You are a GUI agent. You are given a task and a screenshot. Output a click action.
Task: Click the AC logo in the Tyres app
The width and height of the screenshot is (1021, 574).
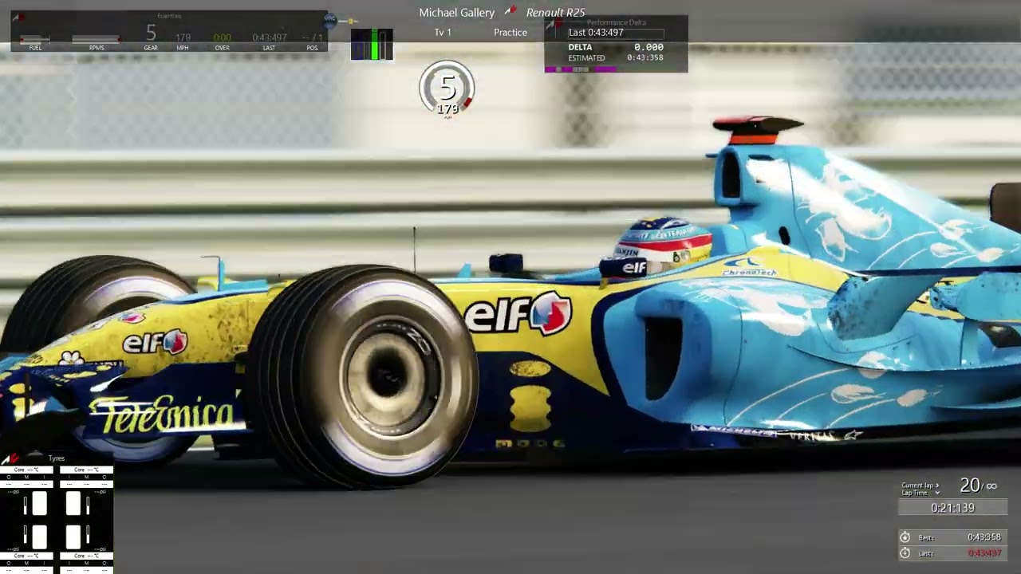pyautogui.click(x=10, y=459)
